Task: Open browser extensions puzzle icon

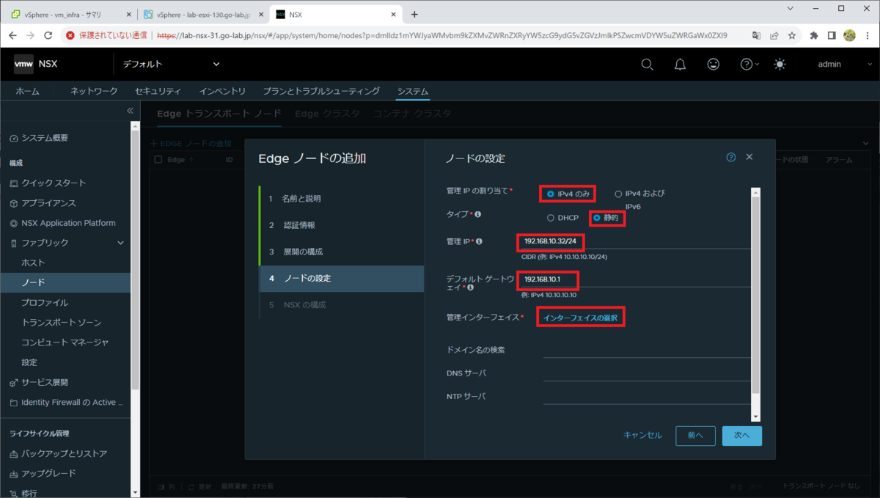Action: tap(814, 35)
